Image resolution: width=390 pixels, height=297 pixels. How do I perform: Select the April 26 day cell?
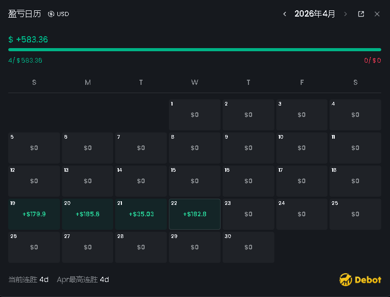[34, 247]
